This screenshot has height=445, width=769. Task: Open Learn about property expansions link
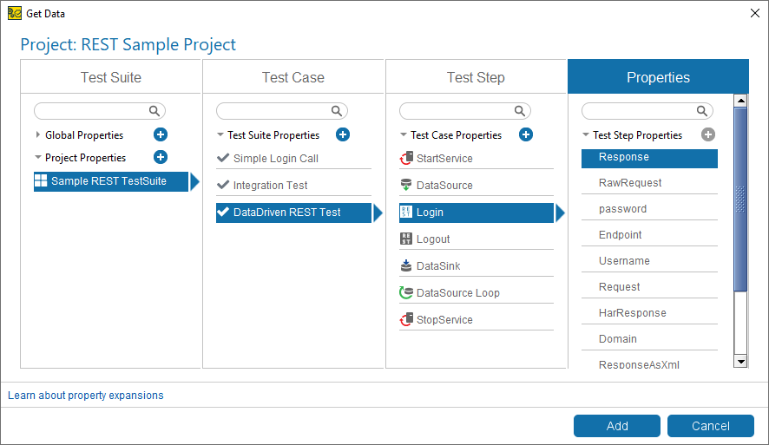pos(86,395)
